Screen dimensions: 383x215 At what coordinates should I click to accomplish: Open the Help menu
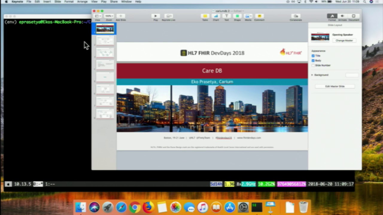pos(138,2)
